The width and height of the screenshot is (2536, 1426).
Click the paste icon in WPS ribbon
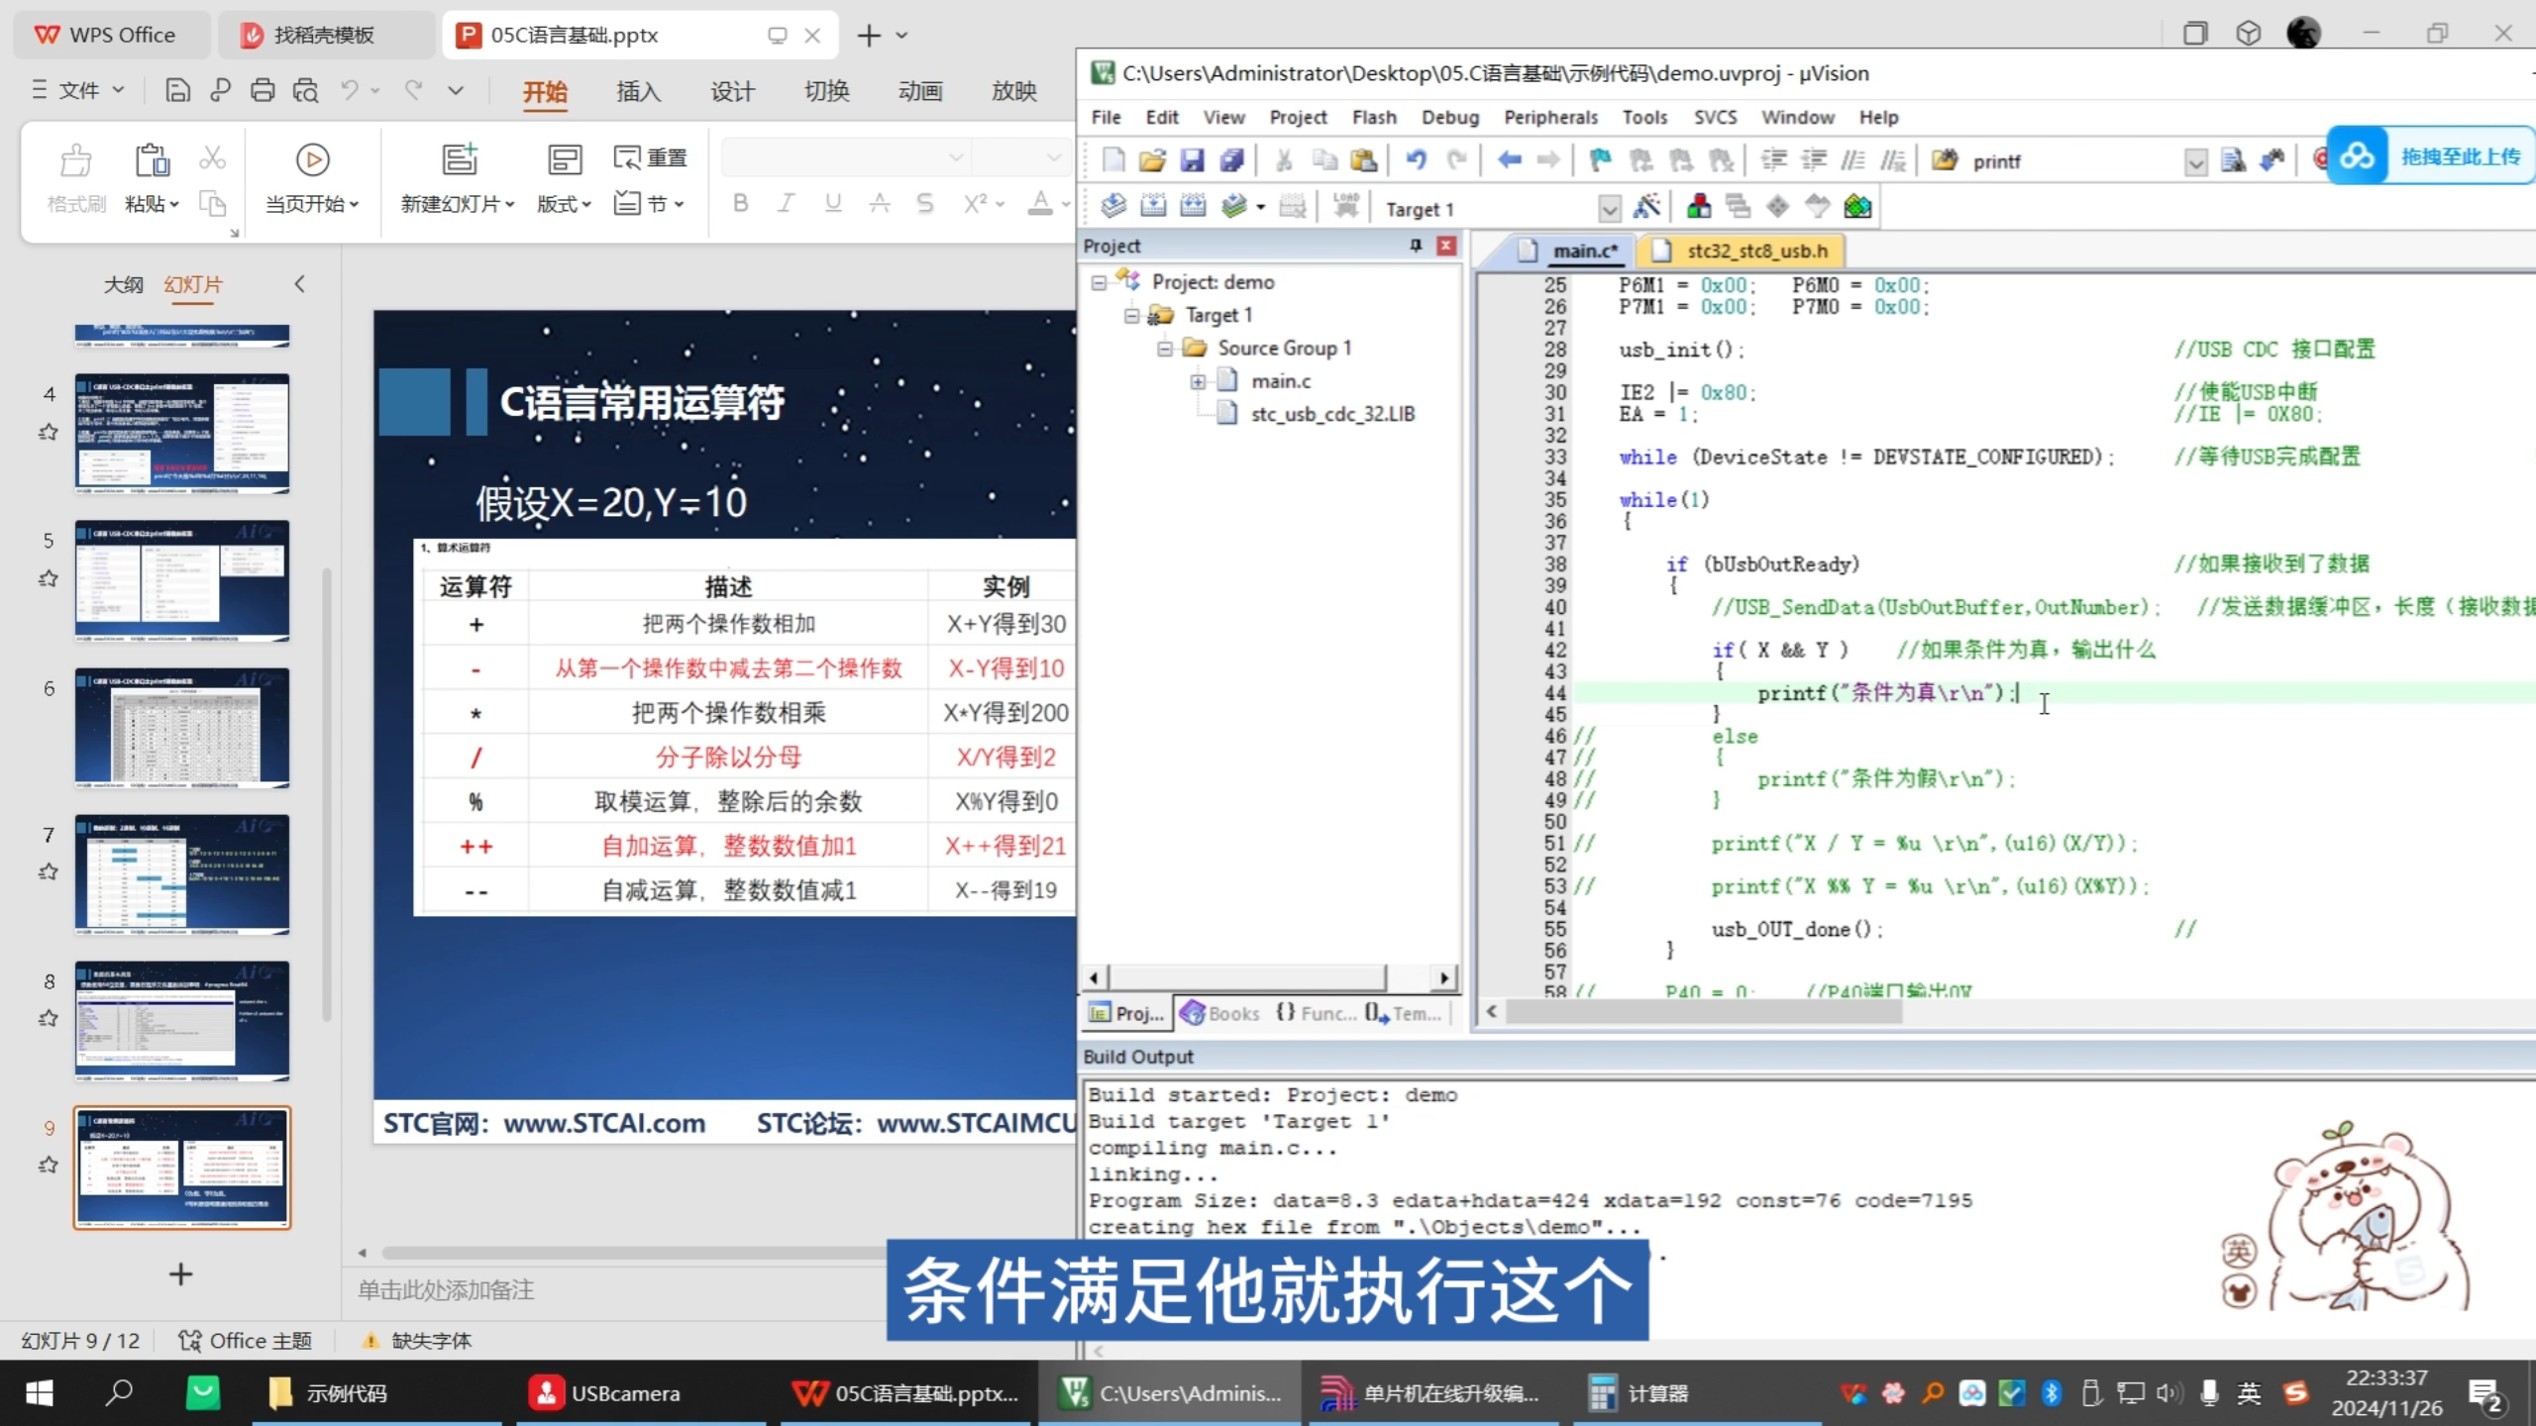point(152,160)
